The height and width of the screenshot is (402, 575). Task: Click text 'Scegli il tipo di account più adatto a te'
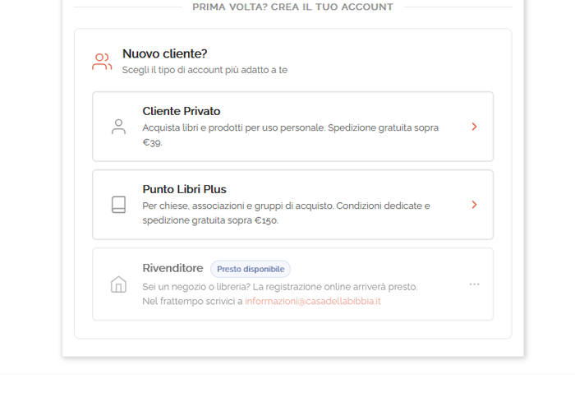[205, 70]
